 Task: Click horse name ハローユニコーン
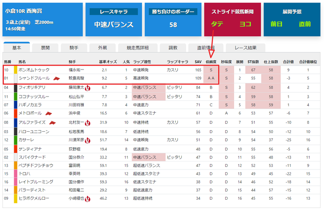(34, 132)
